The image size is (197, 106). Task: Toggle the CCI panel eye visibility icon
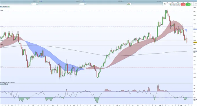[7, 84]
